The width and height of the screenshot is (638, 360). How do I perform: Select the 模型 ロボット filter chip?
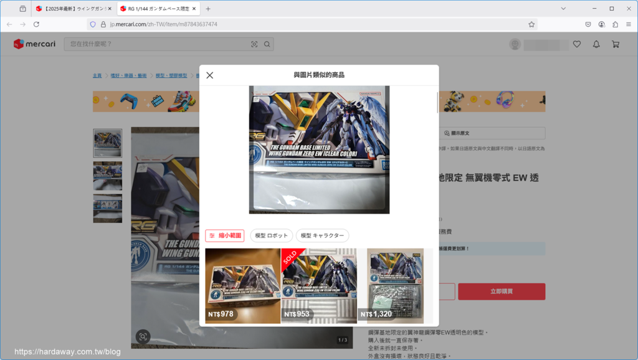[x=272, y=235]
